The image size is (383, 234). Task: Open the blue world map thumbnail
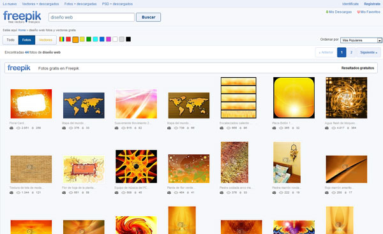[x=84, y=105]
